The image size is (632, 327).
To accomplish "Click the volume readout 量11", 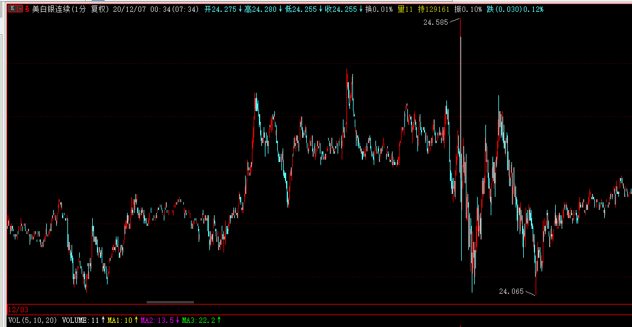I will pos(405,9).
